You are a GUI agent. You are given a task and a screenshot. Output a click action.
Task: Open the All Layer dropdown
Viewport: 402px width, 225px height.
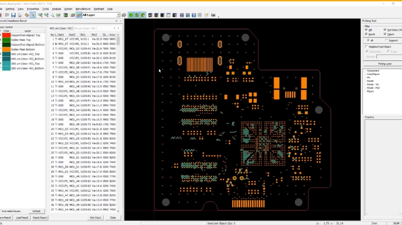point(101,15)
